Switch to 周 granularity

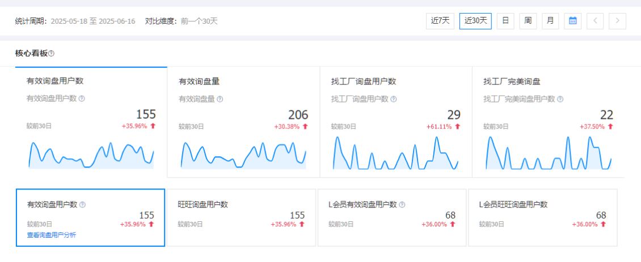pyautogui.click(x=528, y=21)
